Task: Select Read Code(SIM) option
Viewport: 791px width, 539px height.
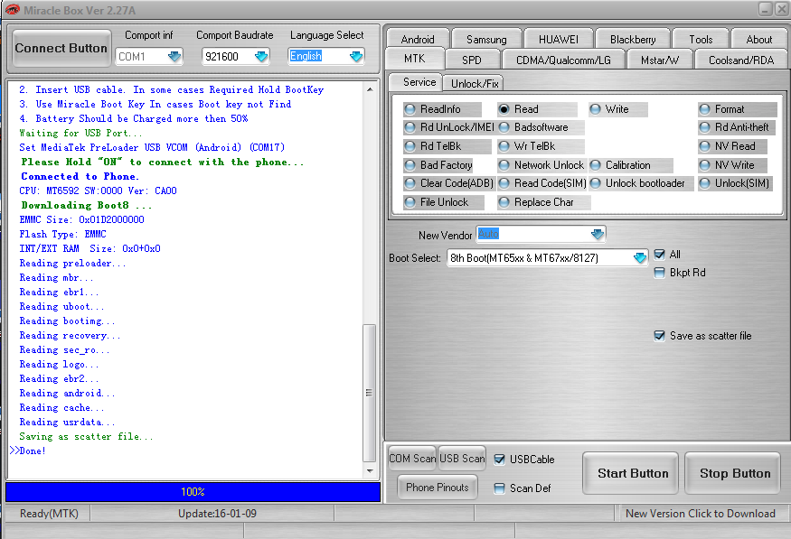Action: pos(504,183)
